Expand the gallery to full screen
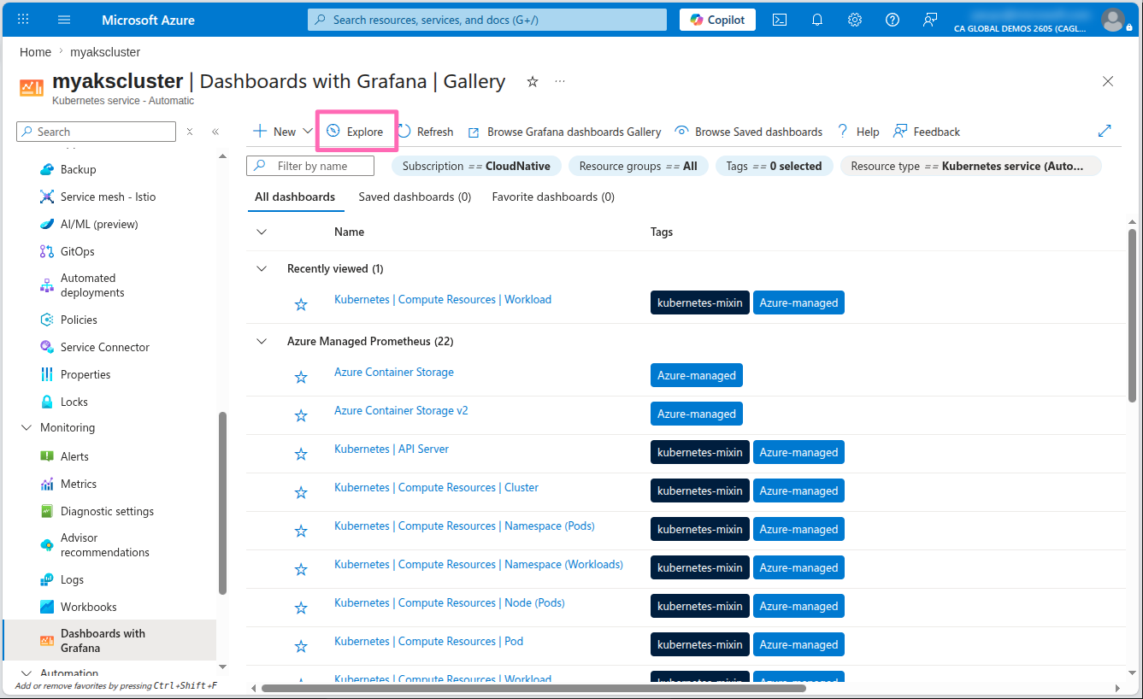 tap(1105, 131)
